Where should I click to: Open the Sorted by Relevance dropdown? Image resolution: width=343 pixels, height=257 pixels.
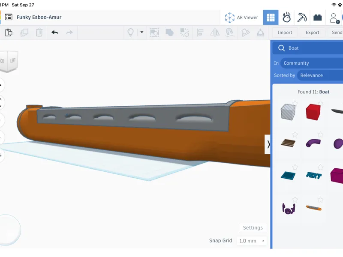[320, 75]
